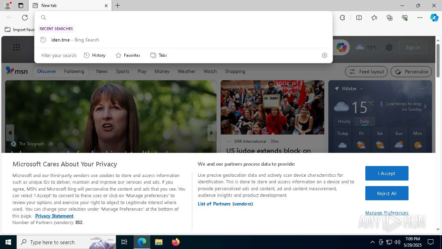Open the Money menu item
The height and width of the screenshot is (249, 442).
(x=162, y=71)
